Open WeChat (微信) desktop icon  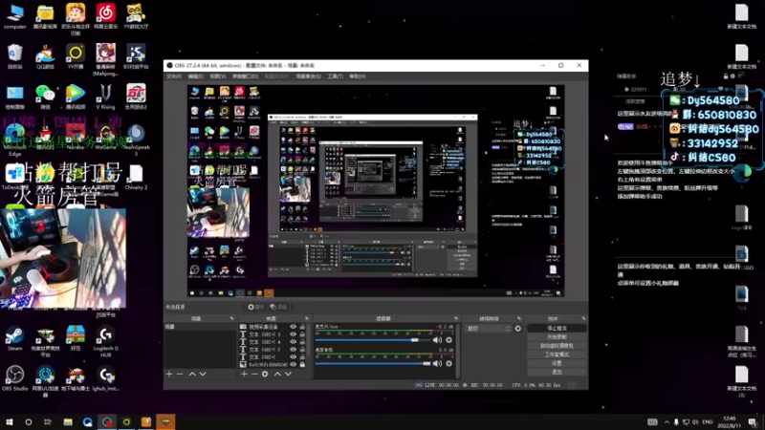coord(45,97)
